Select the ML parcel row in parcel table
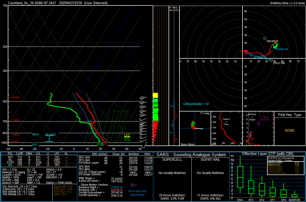Viewport: 306px width, 202px height. [x=38, y=160]
